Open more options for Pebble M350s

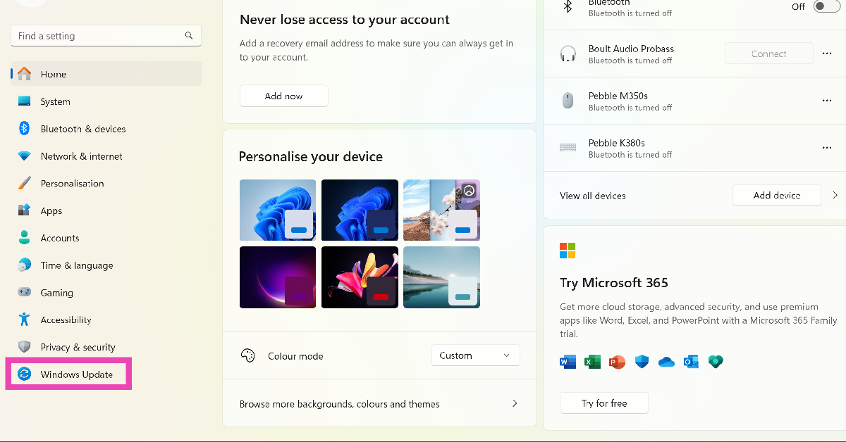pos(827,101)
